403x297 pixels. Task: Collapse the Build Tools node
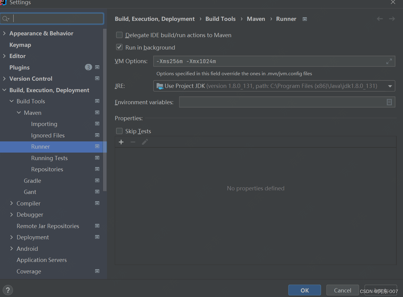11,101
